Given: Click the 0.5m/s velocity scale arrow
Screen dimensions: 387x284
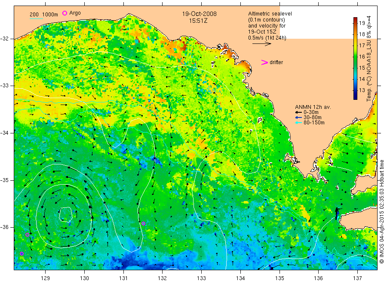Looking at the screenshot, I should (261, 44).
